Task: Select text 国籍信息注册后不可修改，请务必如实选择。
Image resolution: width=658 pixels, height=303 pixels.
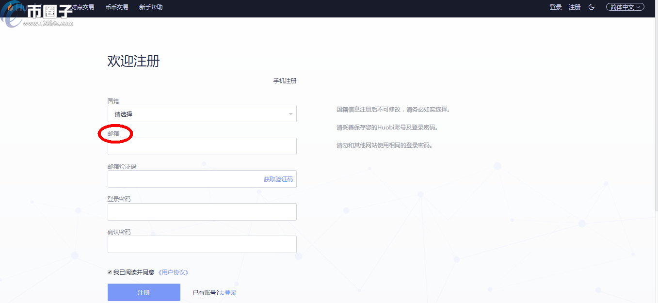Action: [393, 110]
